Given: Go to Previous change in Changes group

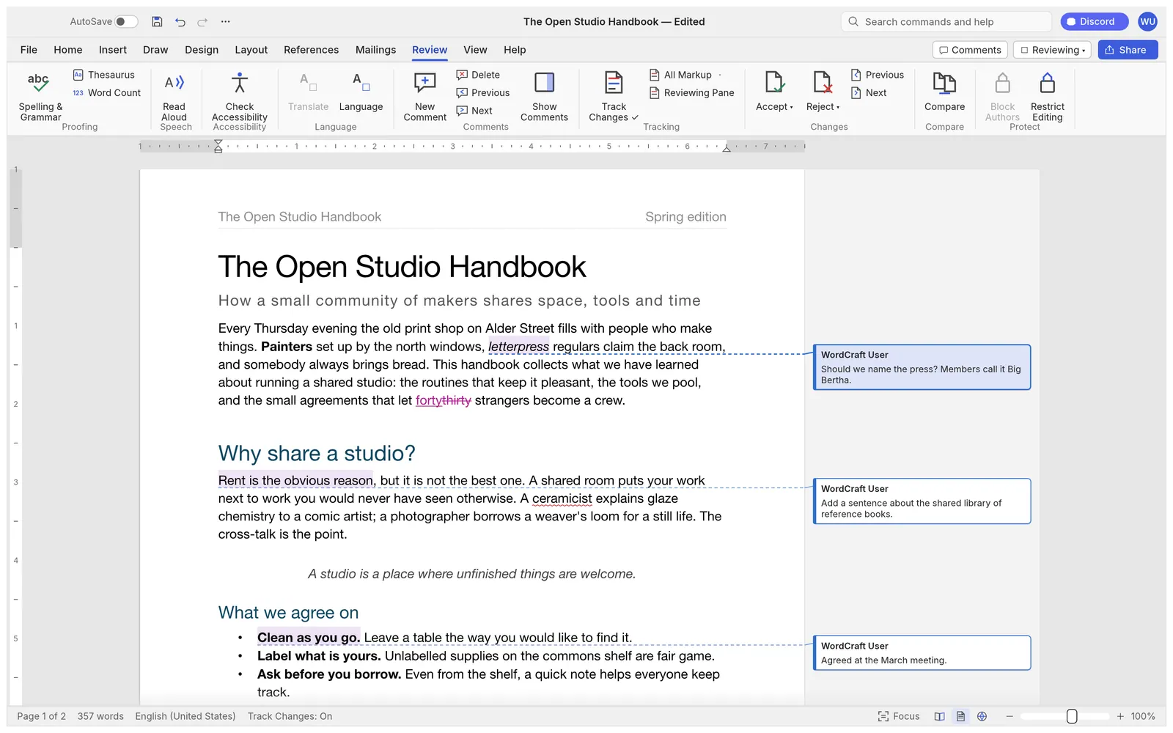Looking at the screenshot, I should coord(877,75).
